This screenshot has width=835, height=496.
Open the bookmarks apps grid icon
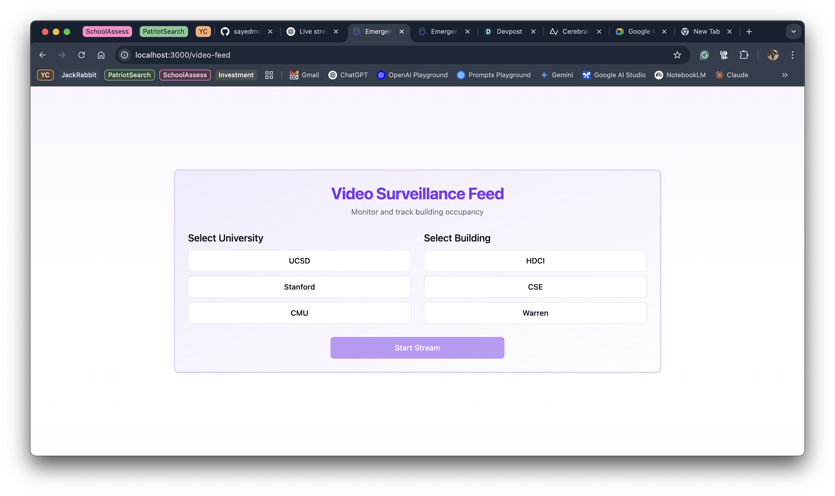(269, 75)
